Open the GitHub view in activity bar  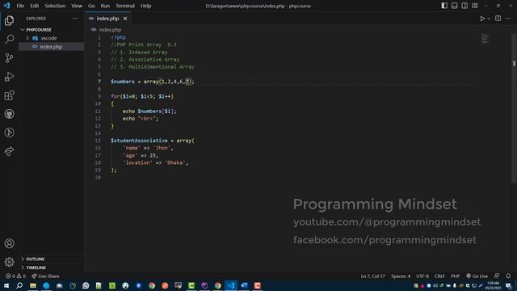[9, 114]
